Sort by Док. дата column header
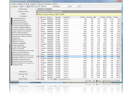Viewport: 132px width, 105px height. [59, 17]
